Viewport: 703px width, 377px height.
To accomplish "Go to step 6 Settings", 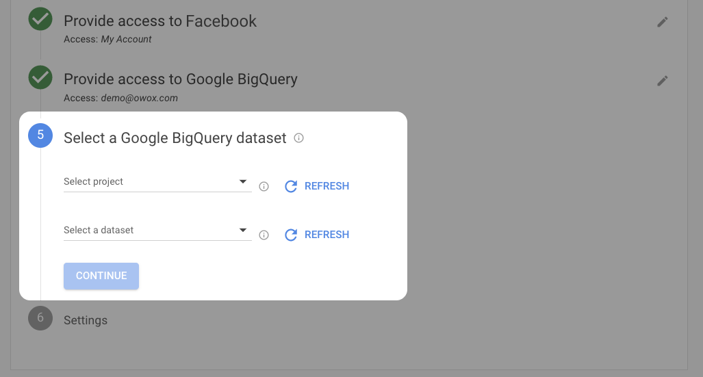I will [86, 320].
